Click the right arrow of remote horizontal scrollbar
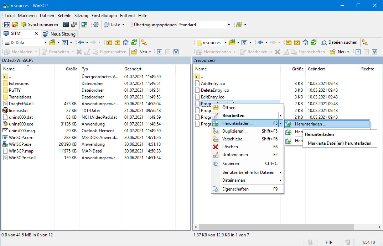The height and width of the screenshot is (246, 383). [379, 227]
